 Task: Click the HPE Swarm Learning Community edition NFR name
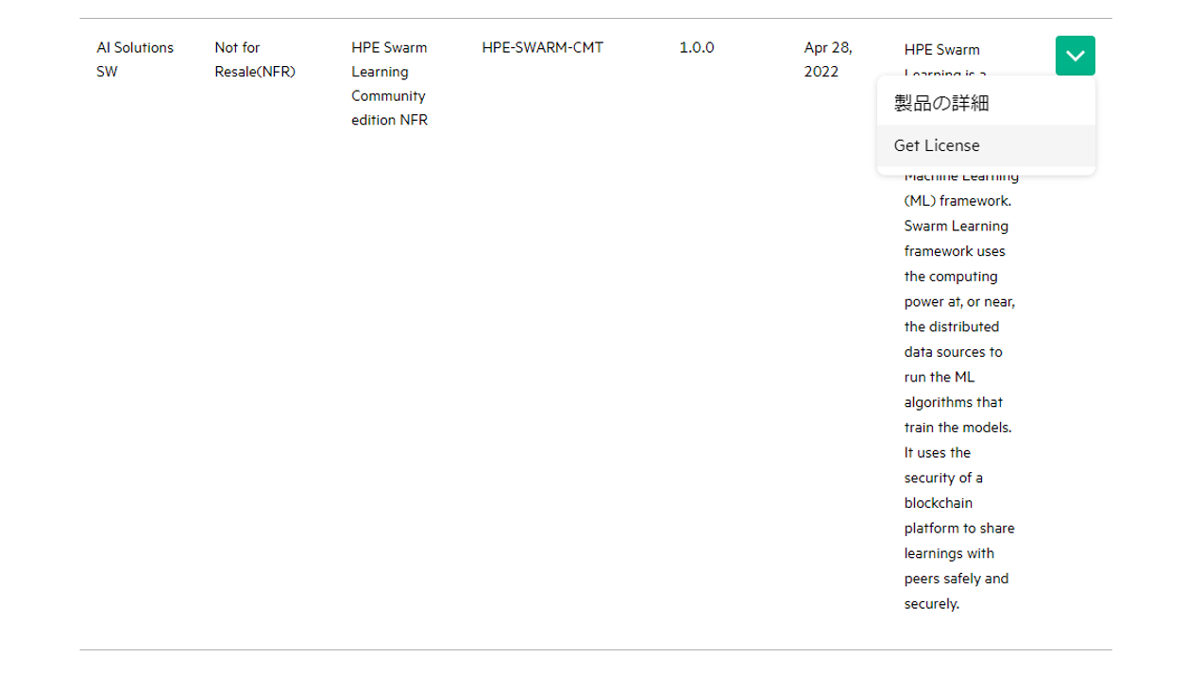[389, 83]
